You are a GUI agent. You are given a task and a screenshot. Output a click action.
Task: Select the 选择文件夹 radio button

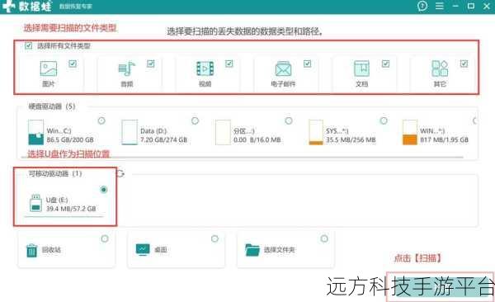(324, 238)
